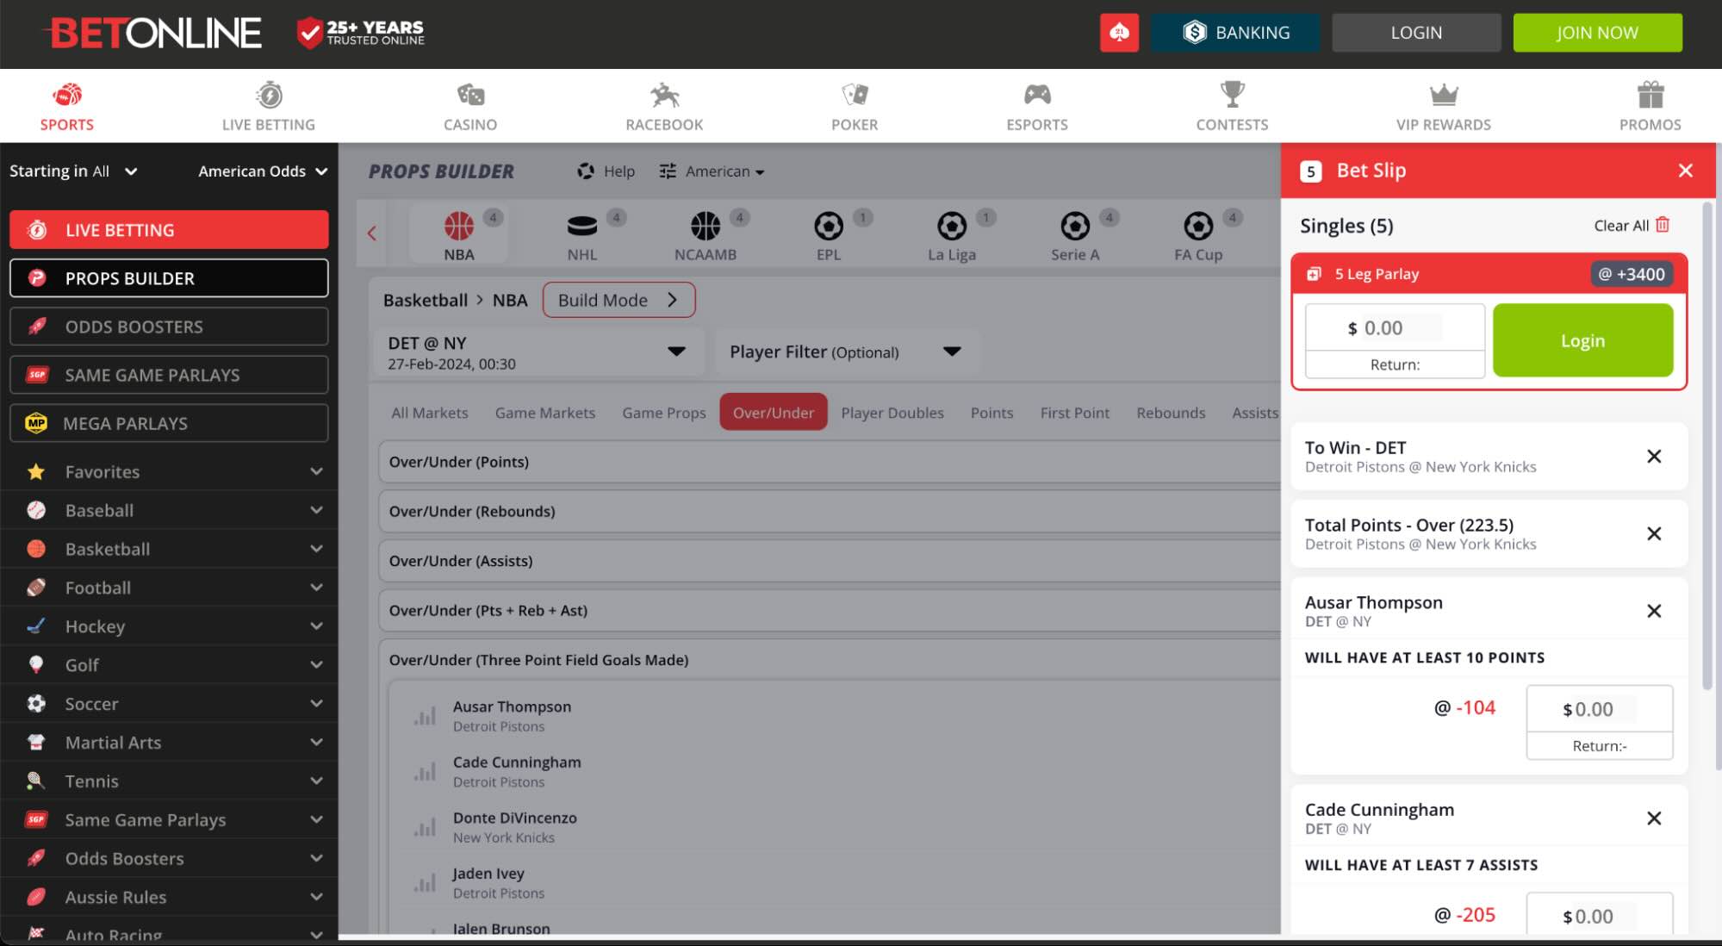Select the Serie A soccer icon
Screen dimensions: 1722x946
coord(1075,226)
